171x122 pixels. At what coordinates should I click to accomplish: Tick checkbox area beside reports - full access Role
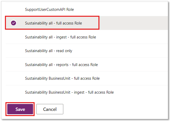pos(13,64)
